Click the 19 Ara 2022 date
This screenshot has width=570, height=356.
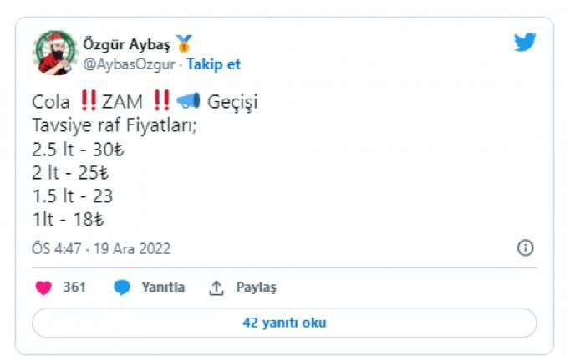132,249
